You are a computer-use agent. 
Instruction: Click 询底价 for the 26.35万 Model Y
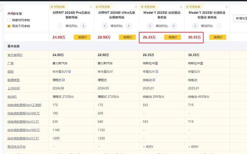173,37
